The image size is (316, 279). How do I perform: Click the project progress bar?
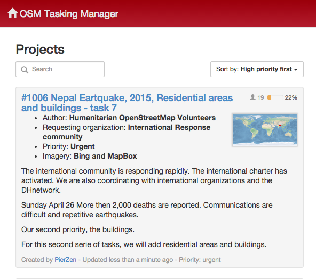(x=275, y=97)
